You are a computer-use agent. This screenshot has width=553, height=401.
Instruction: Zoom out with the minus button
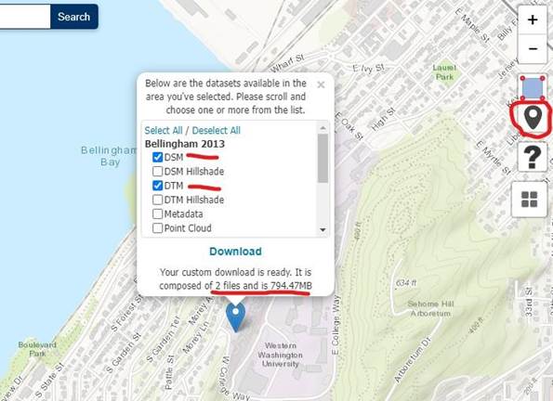(533, 48)
